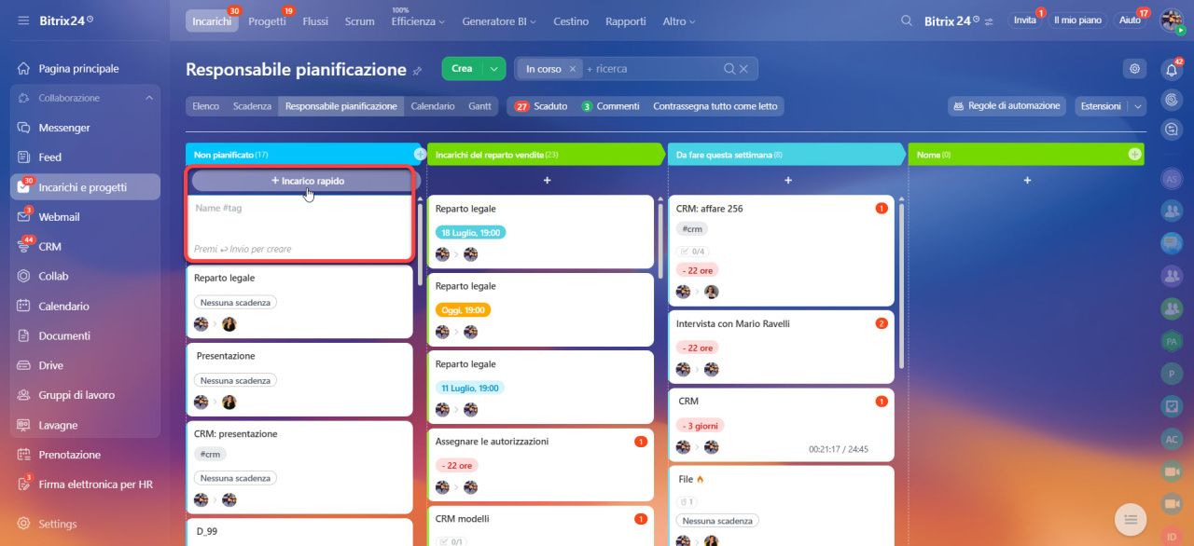Click the green Crea button
Viewport: 1194px width, 546px height.
click(x=462, y=69)
